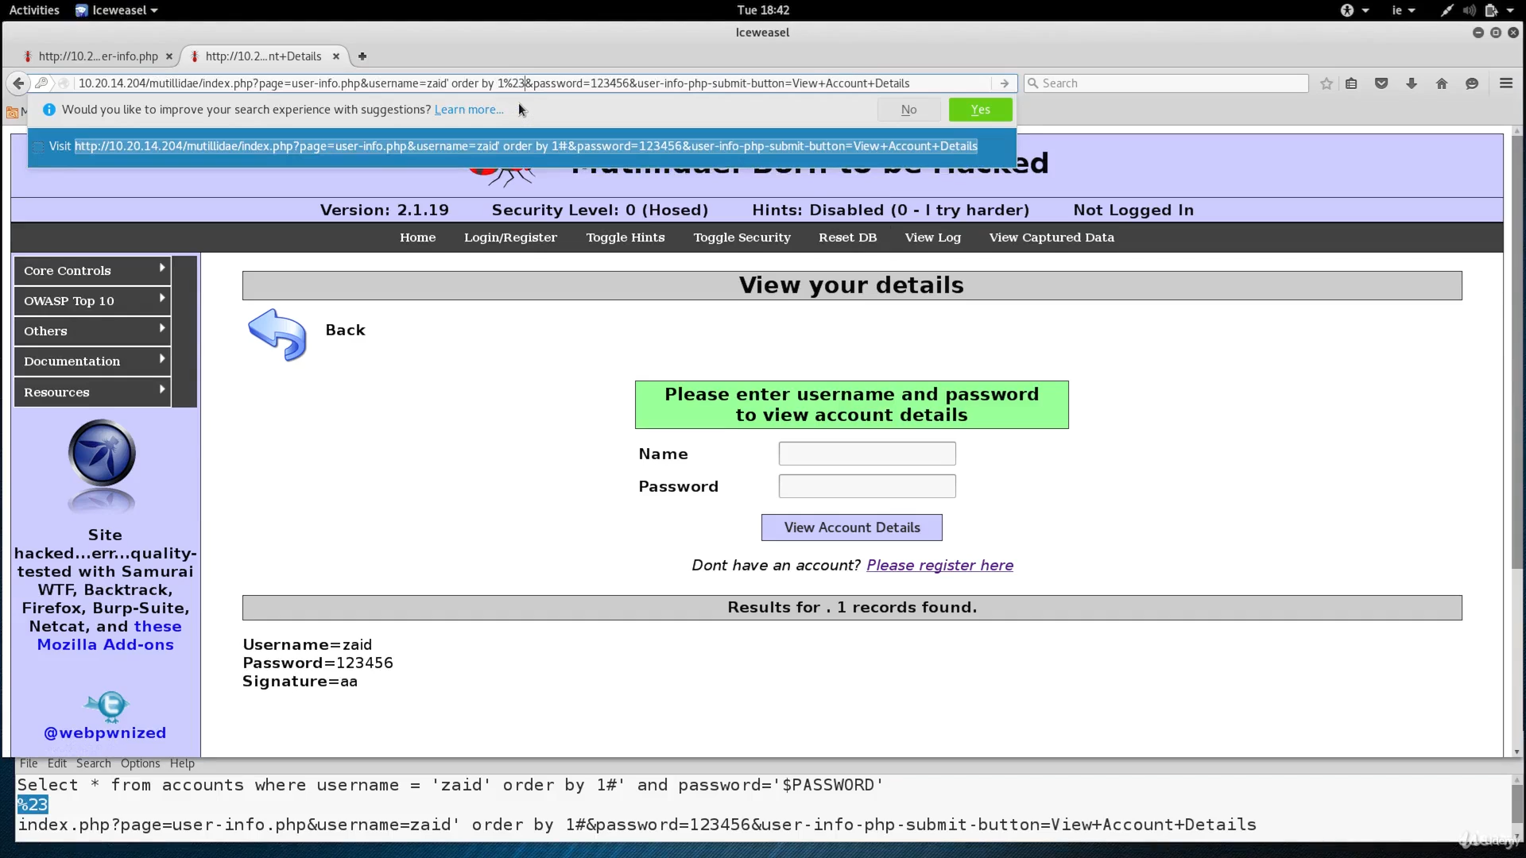Screen dimensions: 1526x858
Task: Select the Visit URL autocomplete suggestion
Action: (521, 146)
